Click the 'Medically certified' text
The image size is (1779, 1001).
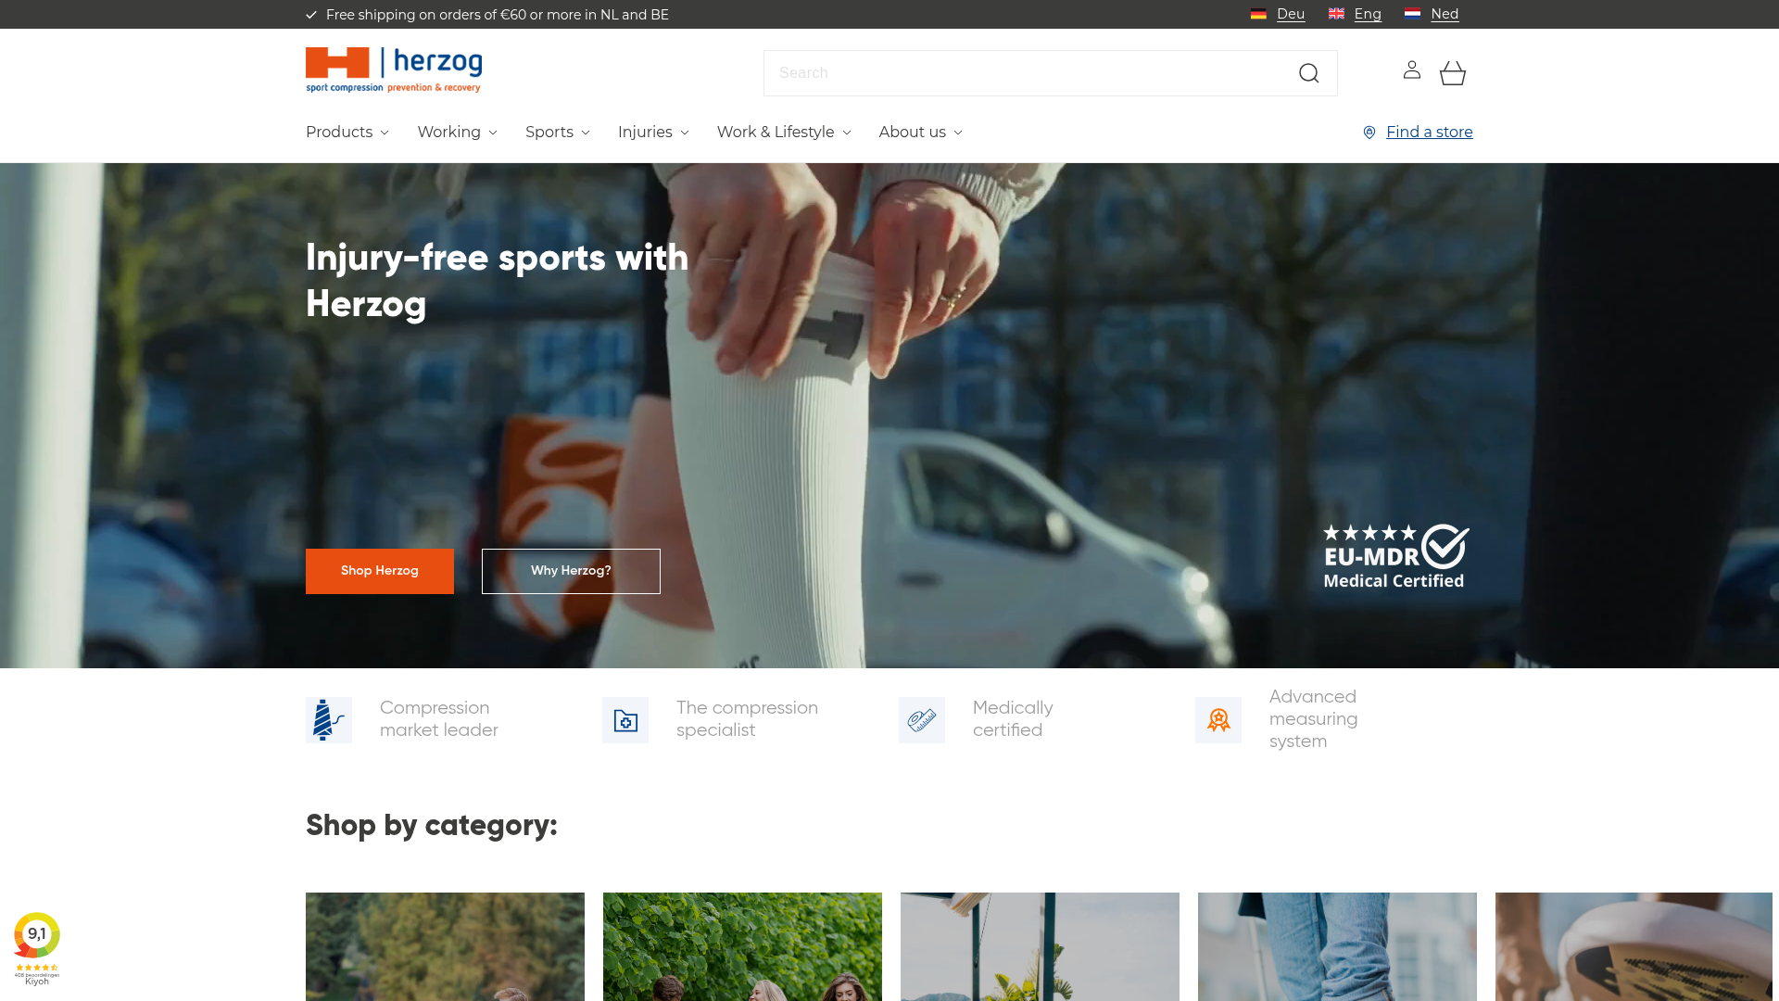pos(1013,719)
